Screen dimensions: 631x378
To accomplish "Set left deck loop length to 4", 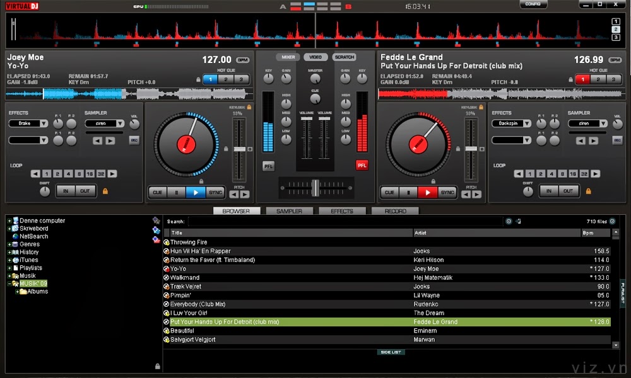I will (x=68, y=174).
